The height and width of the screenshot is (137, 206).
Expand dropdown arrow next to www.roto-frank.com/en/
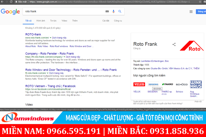click(x=50, y=38)
